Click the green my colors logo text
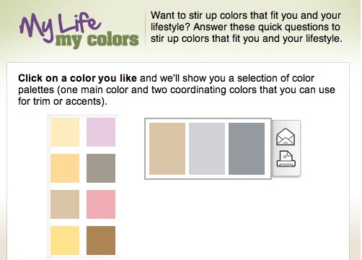 tap(97, 40)
